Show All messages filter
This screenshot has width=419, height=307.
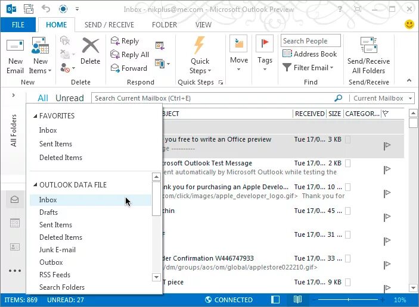pyautogui.click(x=43, y=98)
